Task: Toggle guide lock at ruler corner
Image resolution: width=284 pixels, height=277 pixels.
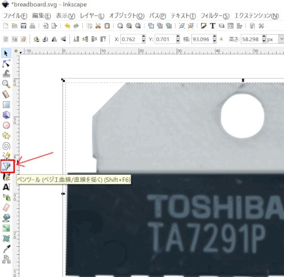Action: [x=16, y=51]
